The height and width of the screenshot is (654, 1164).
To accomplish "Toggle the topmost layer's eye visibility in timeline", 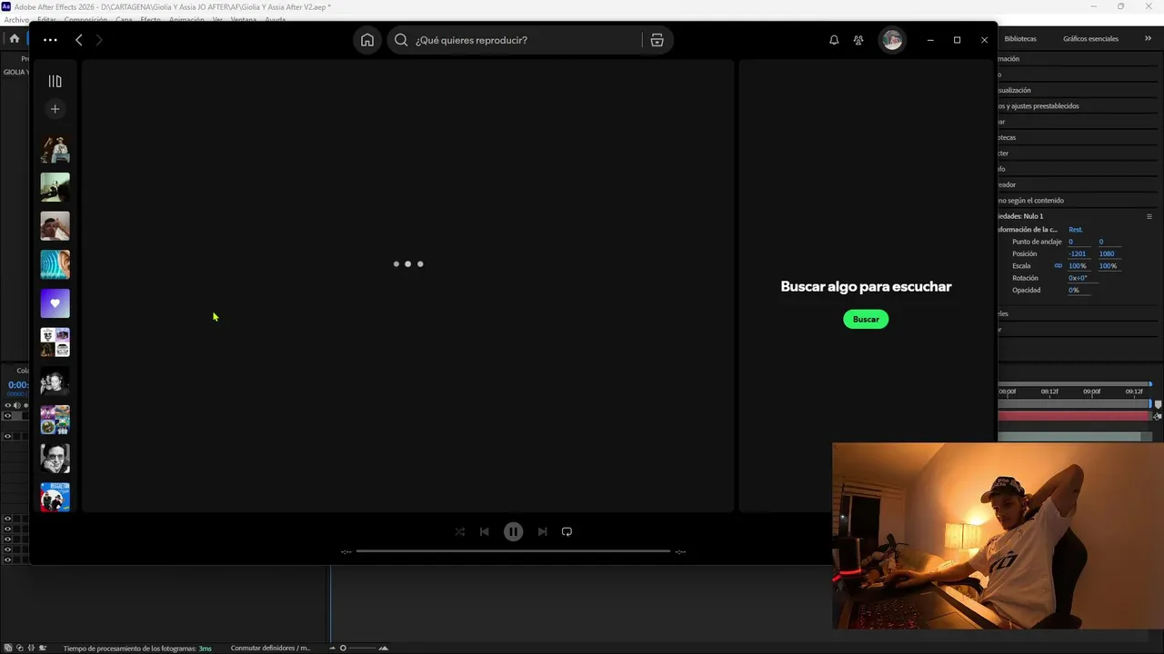I will pos(7,416).
